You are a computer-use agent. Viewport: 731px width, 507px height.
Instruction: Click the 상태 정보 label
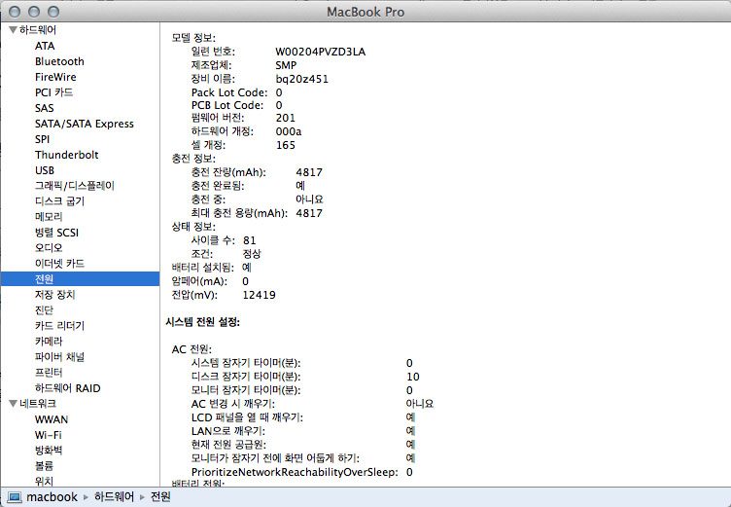click(x=193, y=227)
